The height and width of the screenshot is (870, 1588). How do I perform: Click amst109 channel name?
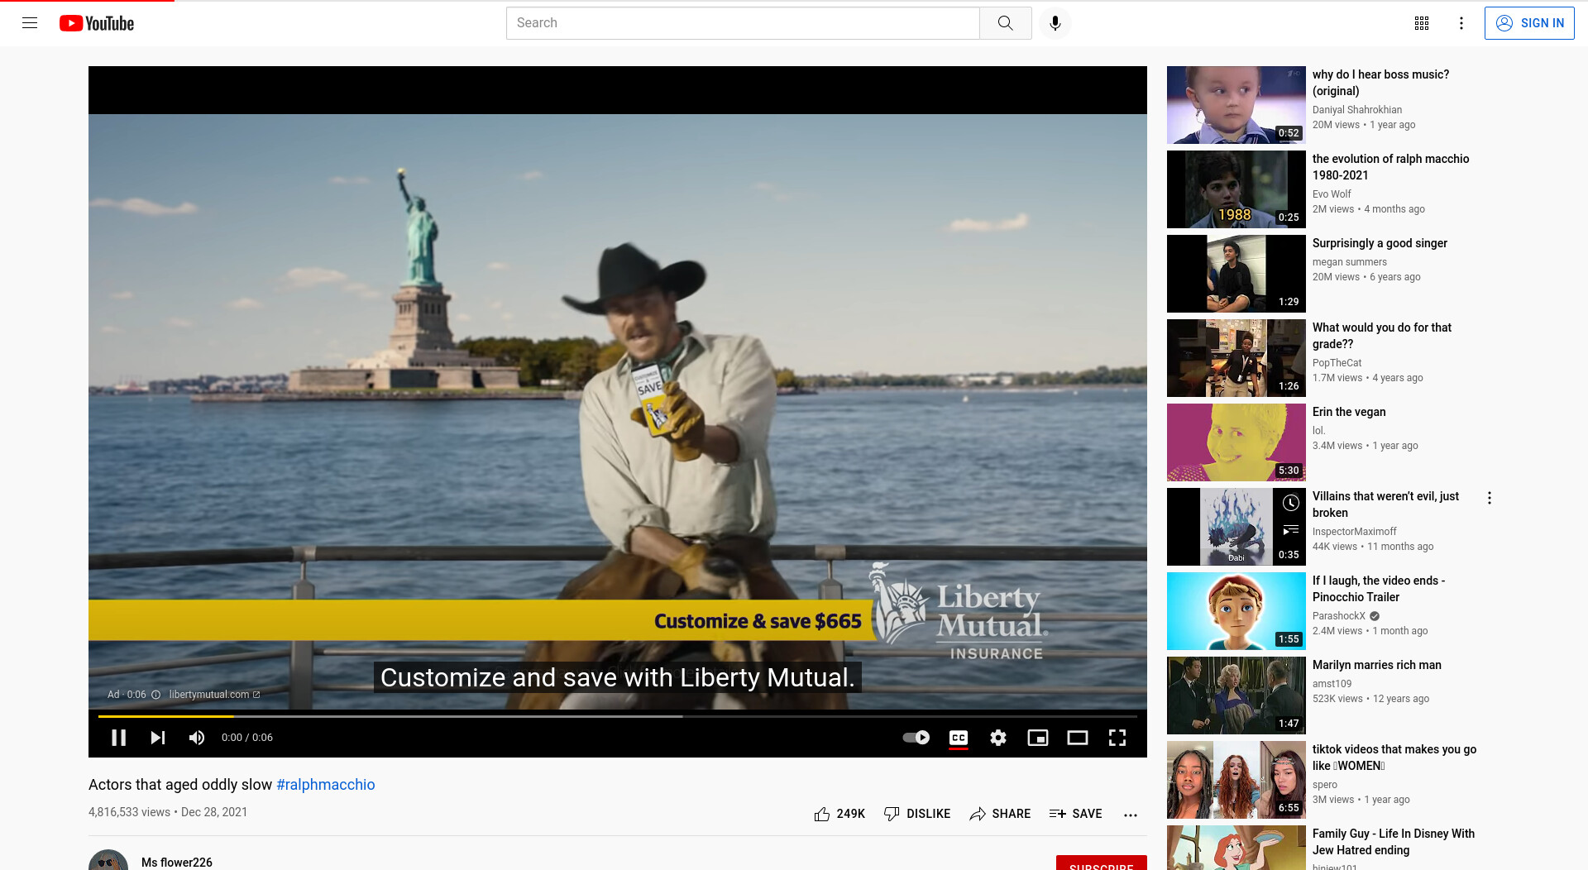tap(1332, 684)
